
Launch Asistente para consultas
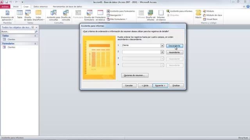(54, 15)
